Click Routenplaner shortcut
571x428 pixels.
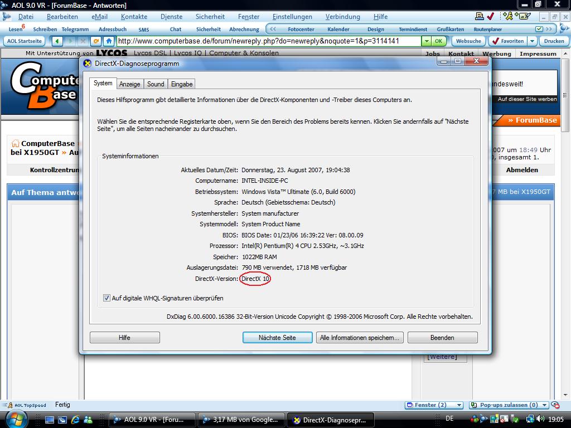[x=487, y=29]
